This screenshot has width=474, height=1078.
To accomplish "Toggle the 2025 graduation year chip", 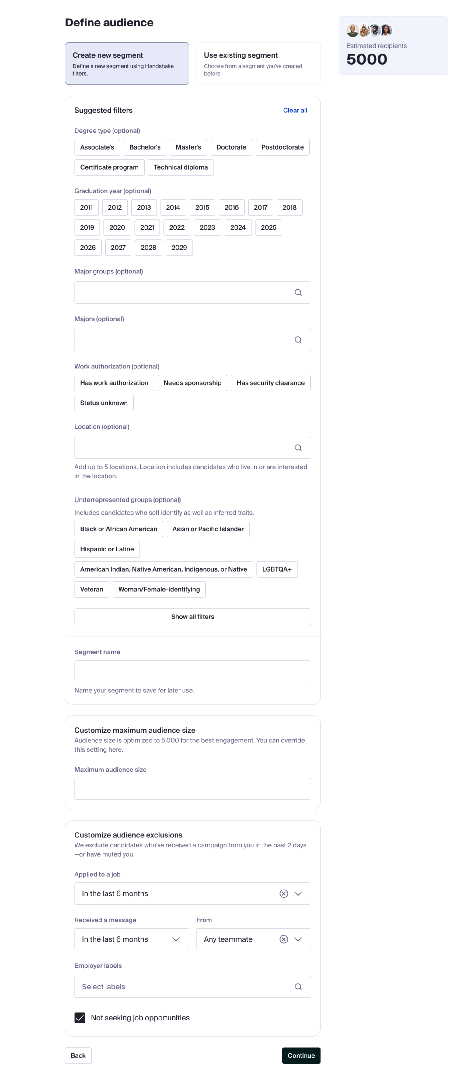I will tap(268, 228).
